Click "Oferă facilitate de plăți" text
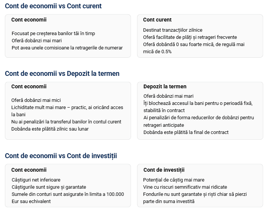This screenshot has width=267, height=217. coord(190,37)
